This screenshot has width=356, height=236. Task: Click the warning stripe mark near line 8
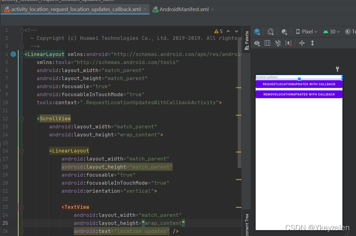coord(239,87)
